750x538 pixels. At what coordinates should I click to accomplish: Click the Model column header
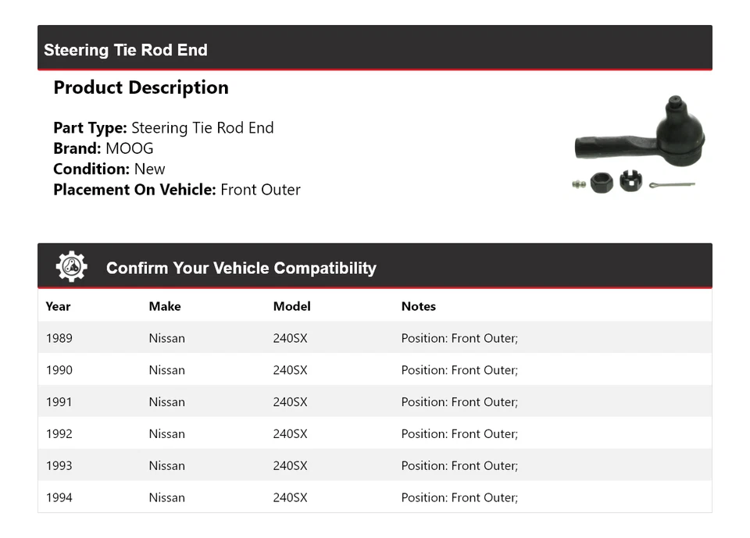[291, 306]
